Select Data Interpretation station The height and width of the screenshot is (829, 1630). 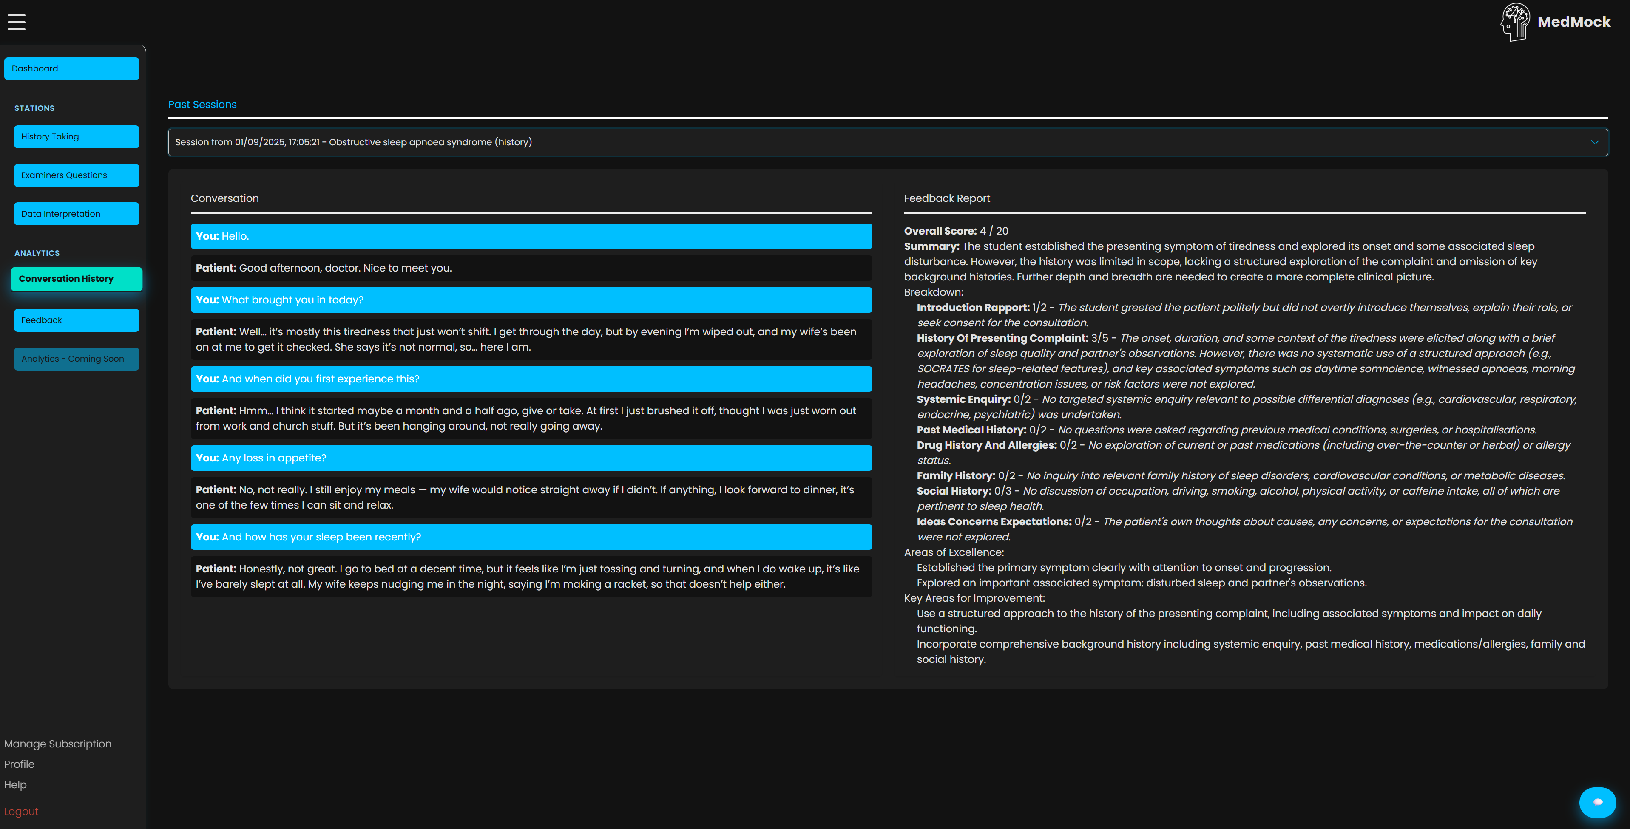pos(77,214)
